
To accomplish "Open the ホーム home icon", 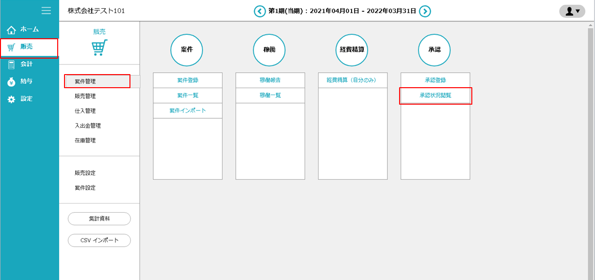I will 12,30.
